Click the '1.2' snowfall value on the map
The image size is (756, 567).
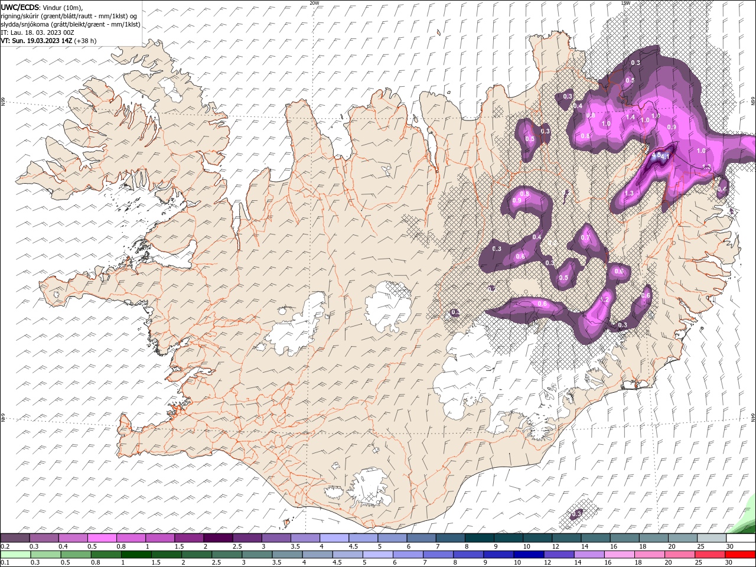pos(604,300)
